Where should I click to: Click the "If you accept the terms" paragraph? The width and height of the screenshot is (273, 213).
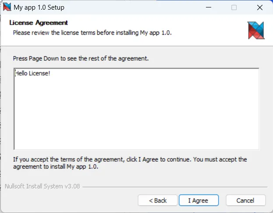point(130,163)
